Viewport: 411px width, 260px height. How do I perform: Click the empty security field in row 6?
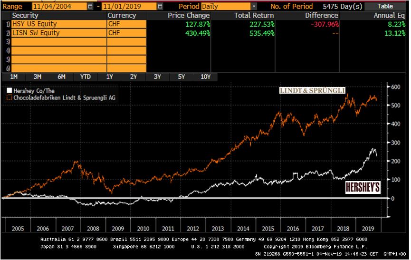[x=59, y=68]
